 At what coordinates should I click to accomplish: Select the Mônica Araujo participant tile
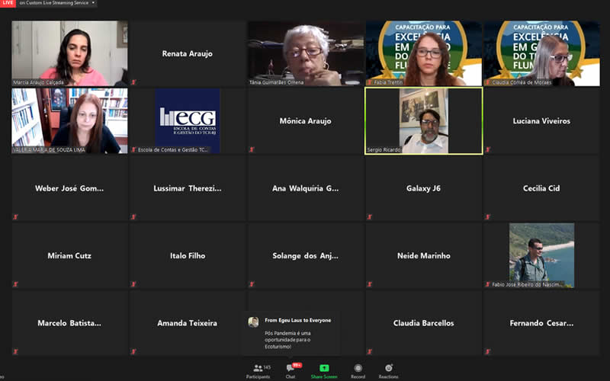point(305,121)
